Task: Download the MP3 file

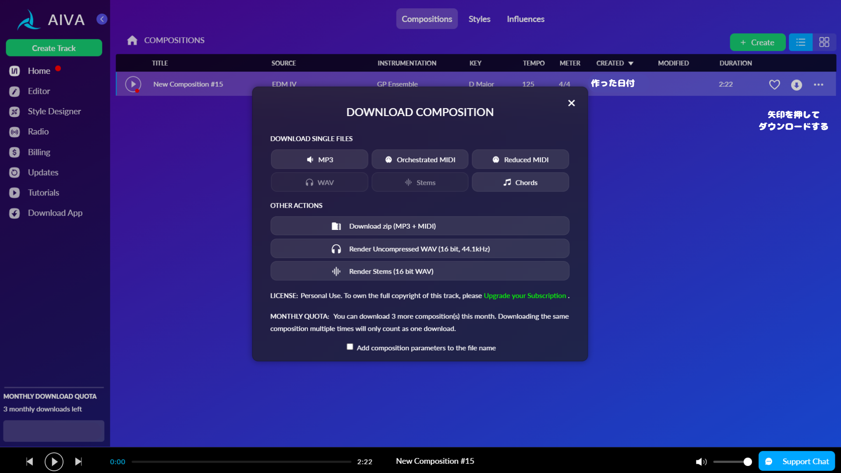Action: click(319, 159)
